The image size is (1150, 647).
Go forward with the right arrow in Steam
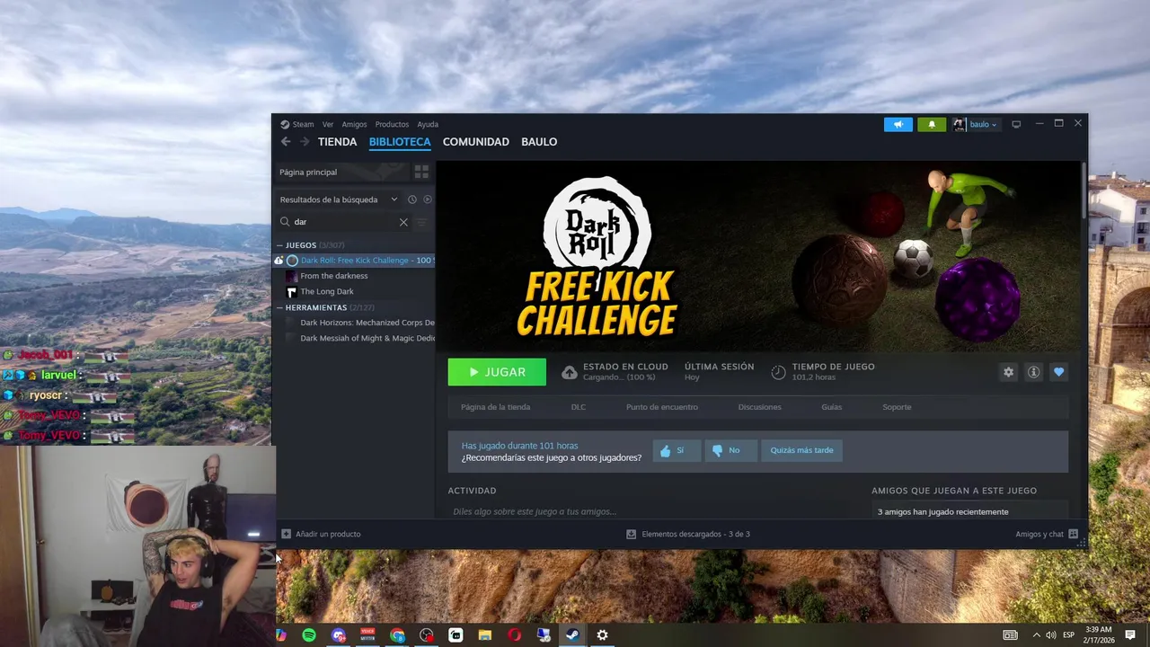[x=305, y=142]
